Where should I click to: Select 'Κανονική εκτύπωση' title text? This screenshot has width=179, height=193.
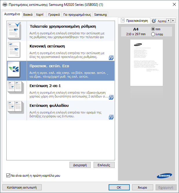tap(47, 46)
